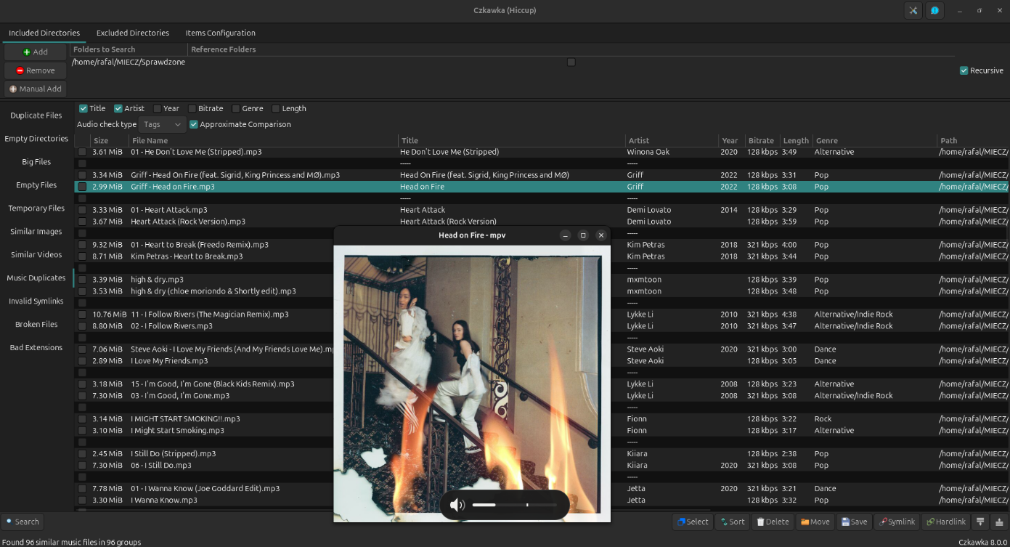Toggle the Recursive search checkbox

(x=964, y=70)
